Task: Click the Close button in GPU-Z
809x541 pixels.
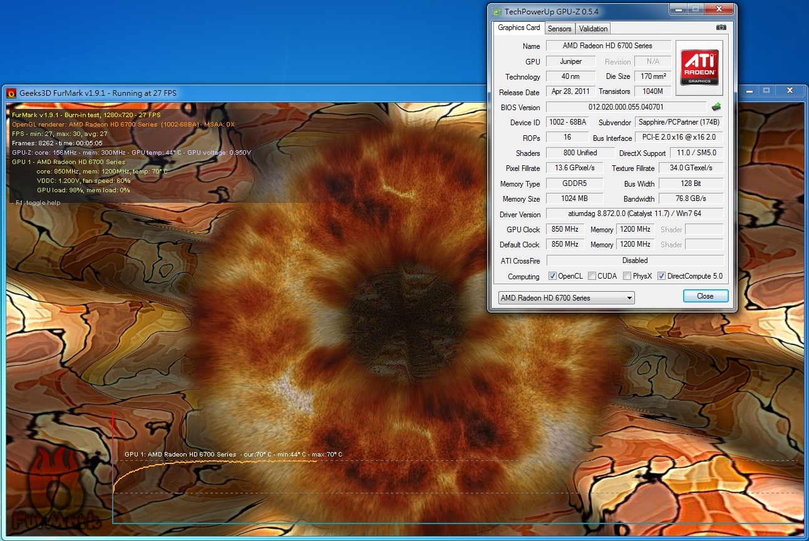Action: pyautogui.click(x=705, y=296)
